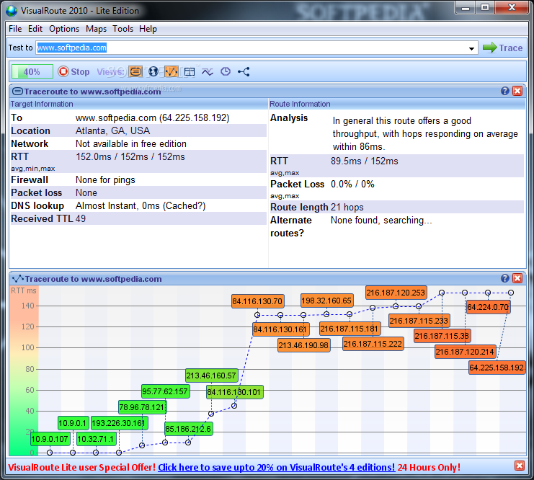Open the save 20% on editions link
The width and height of the screenshot is (534, 480).
(277, 467)
